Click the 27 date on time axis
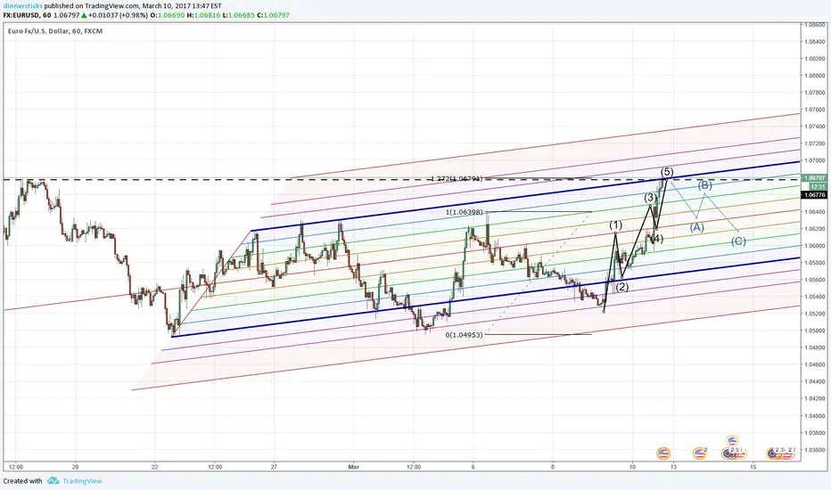 coord(274,467)
